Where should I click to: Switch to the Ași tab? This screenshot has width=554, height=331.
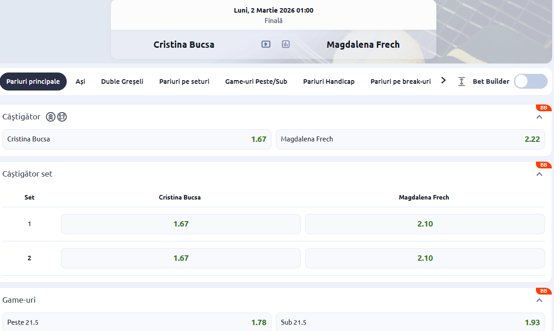(80, 82)
